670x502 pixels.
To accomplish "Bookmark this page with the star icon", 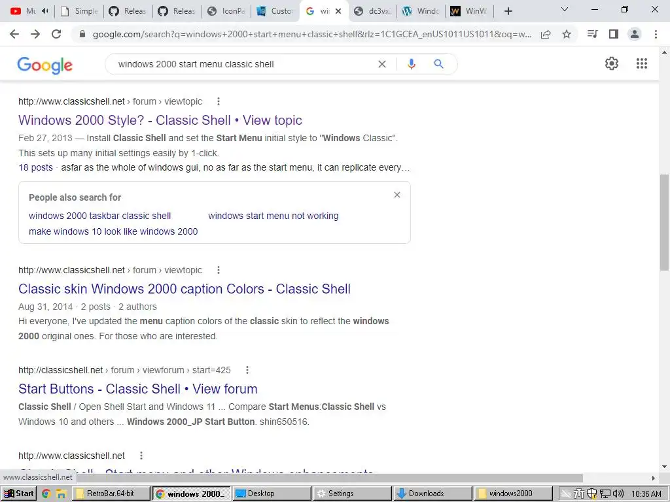I will 567,34.
